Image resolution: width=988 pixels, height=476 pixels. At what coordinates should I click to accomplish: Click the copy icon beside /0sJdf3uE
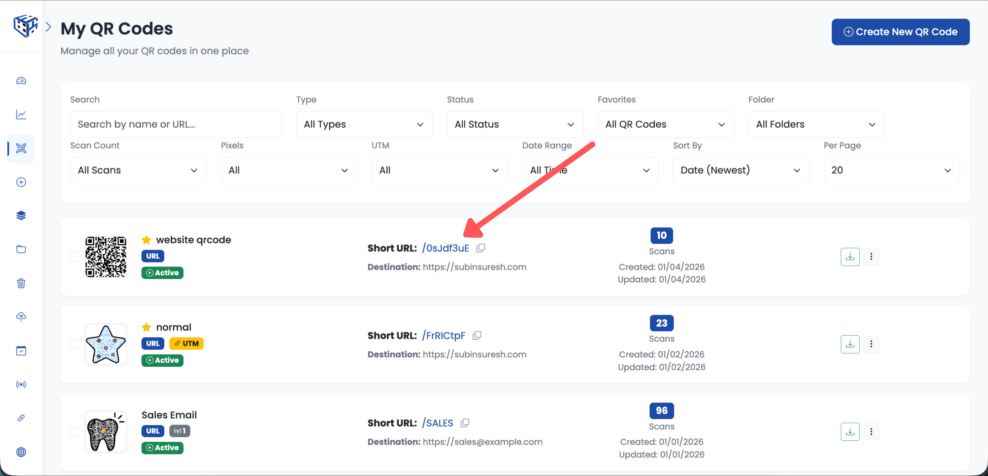coord(481,248)
